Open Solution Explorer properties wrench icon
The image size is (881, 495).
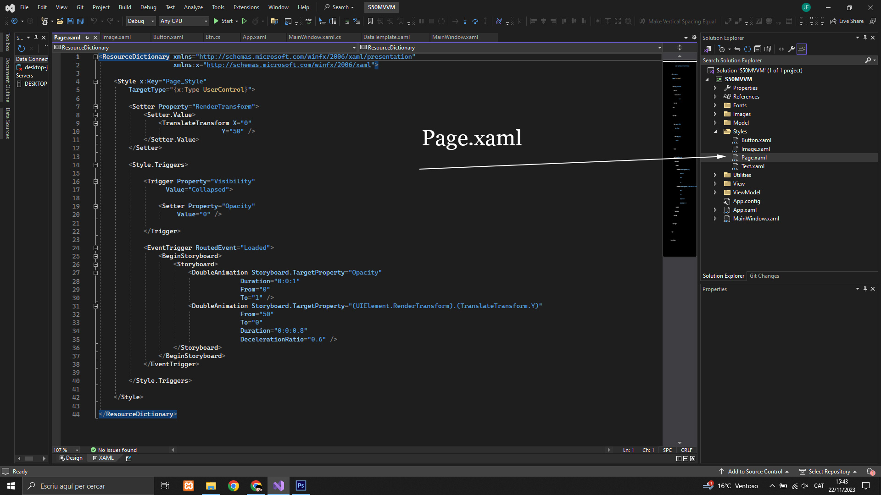(792, 49)
